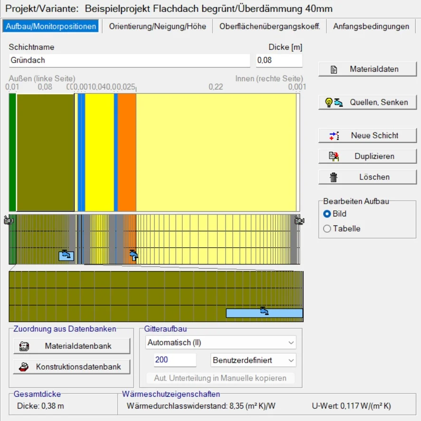
Task: Open the Anfangsbedingungen tab
Action: (371, 26)
